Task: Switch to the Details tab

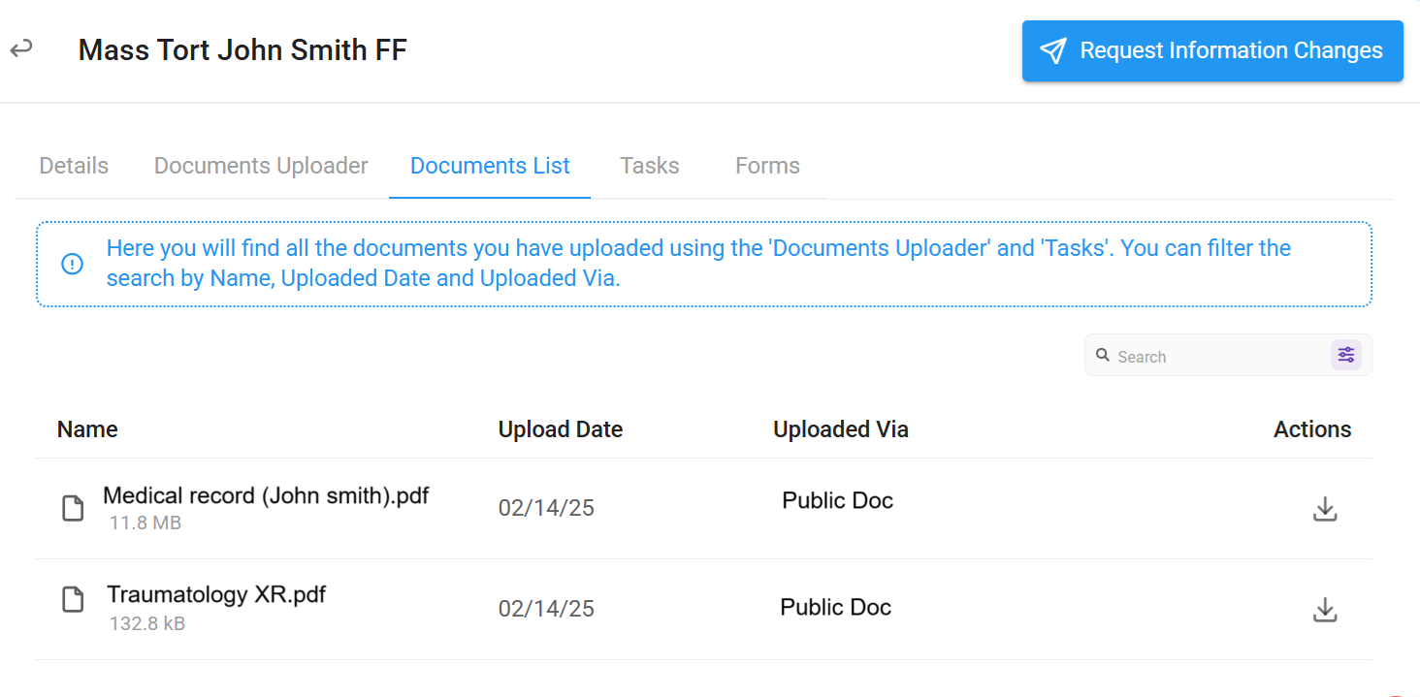Action: click(74, 166)
